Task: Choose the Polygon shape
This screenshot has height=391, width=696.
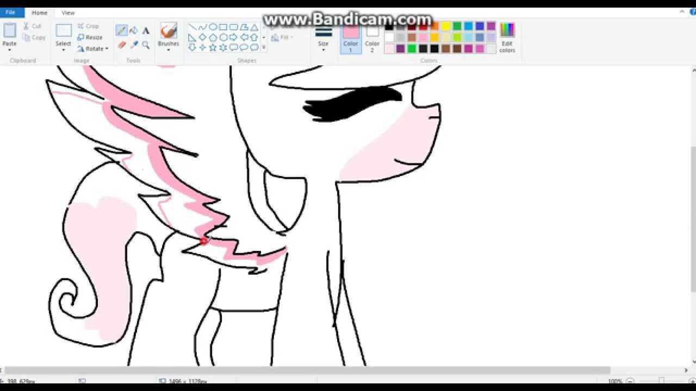Action: (x=244, y=27)
